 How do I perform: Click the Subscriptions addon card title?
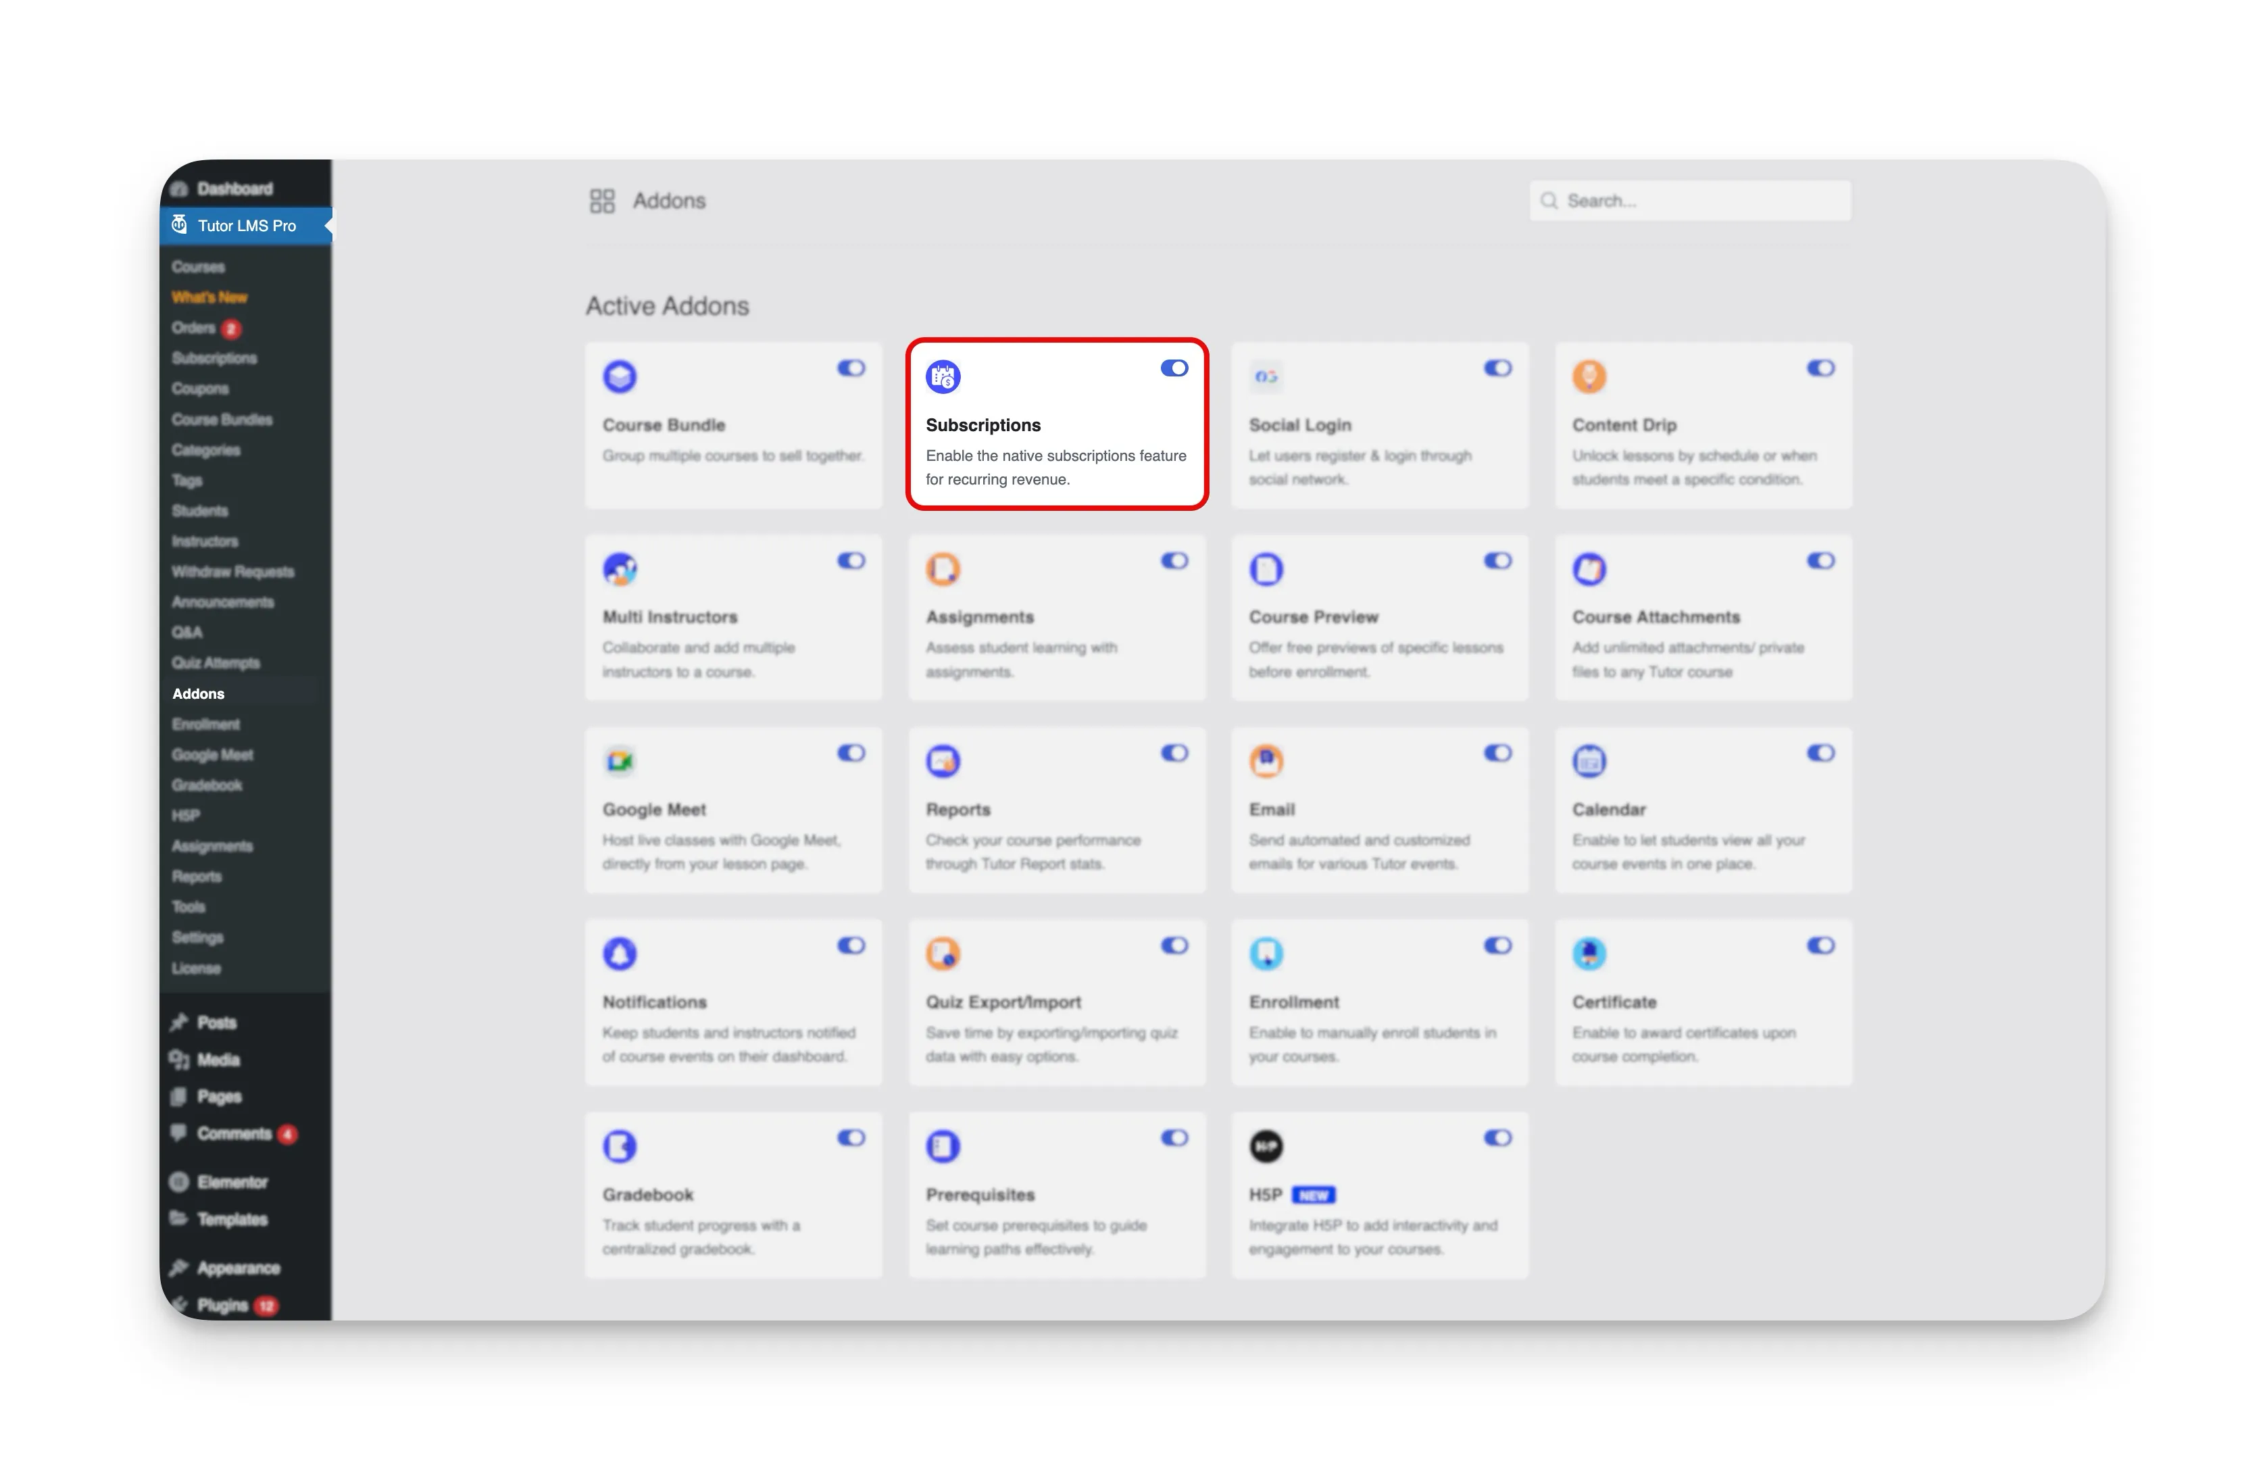click(x=983, y=426)
